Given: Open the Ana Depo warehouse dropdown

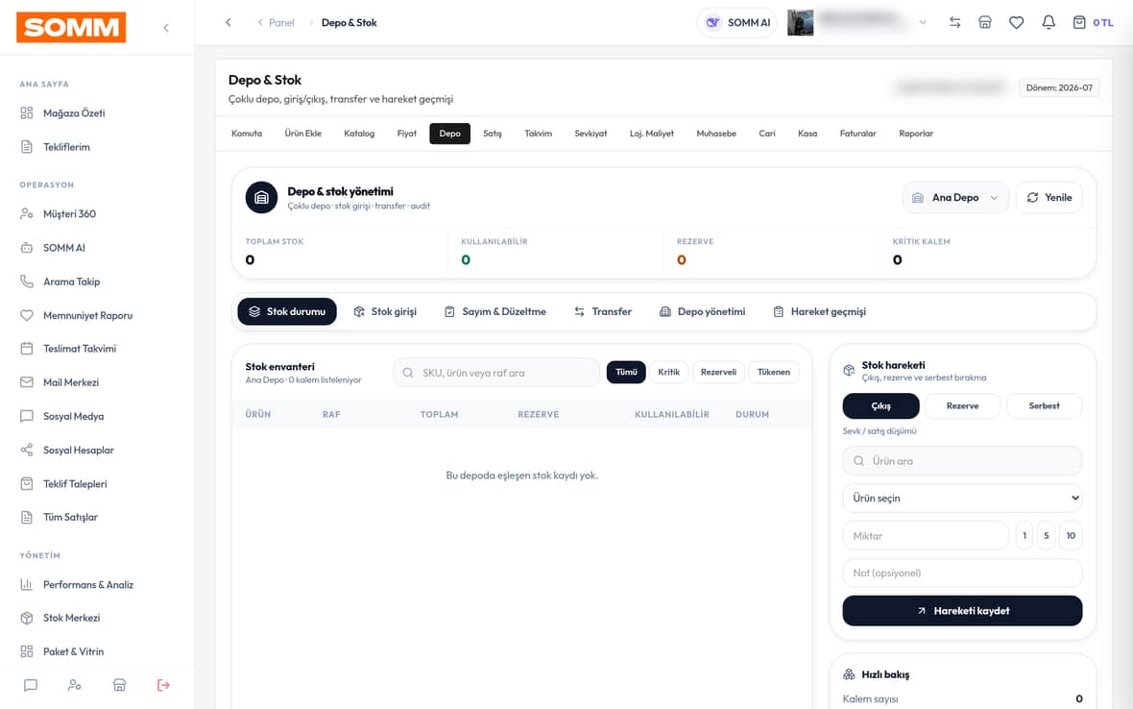Looking at the screenshot, I should tap(955, 197).
